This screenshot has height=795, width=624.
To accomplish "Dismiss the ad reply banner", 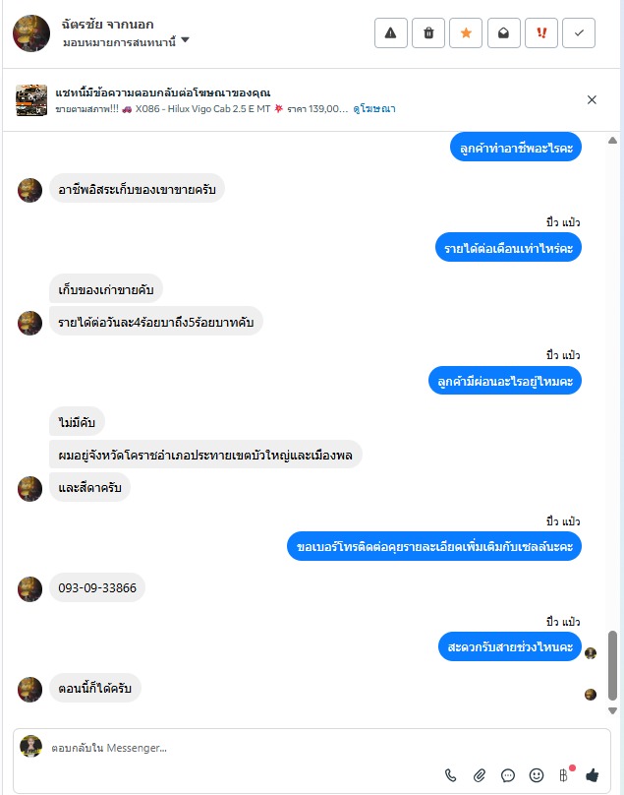I will point(592,100).
